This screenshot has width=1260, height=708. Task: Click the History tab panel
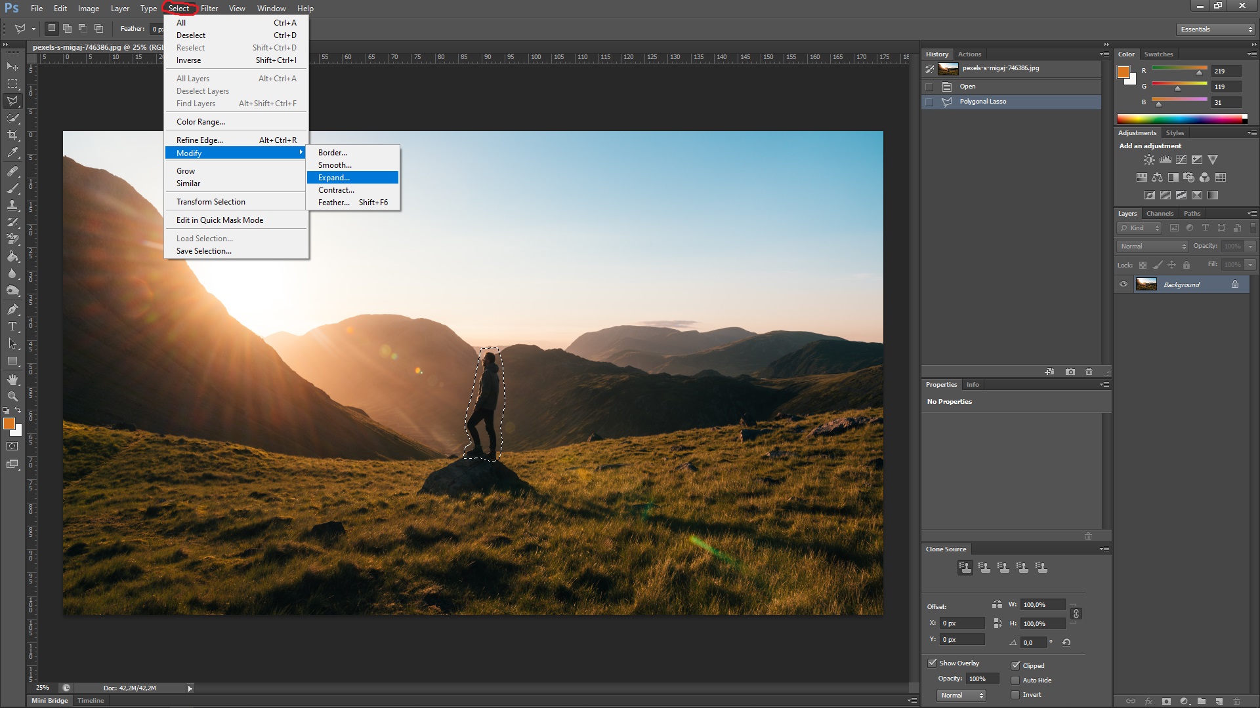pos(937,54)
